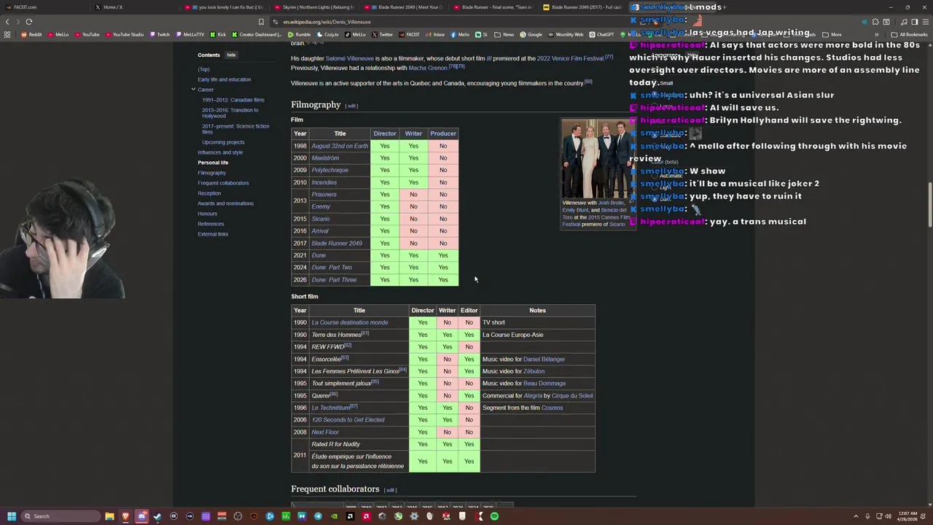Open the Rumble bookmark
Screen dimensions: 933x525
(x=299, y=34)
